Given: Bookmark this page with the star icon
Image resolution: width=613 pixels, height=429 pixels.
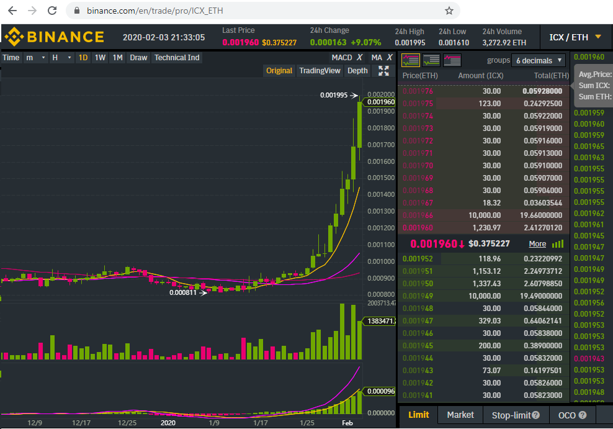Looking at the screenshot, I should click(449, 11).
